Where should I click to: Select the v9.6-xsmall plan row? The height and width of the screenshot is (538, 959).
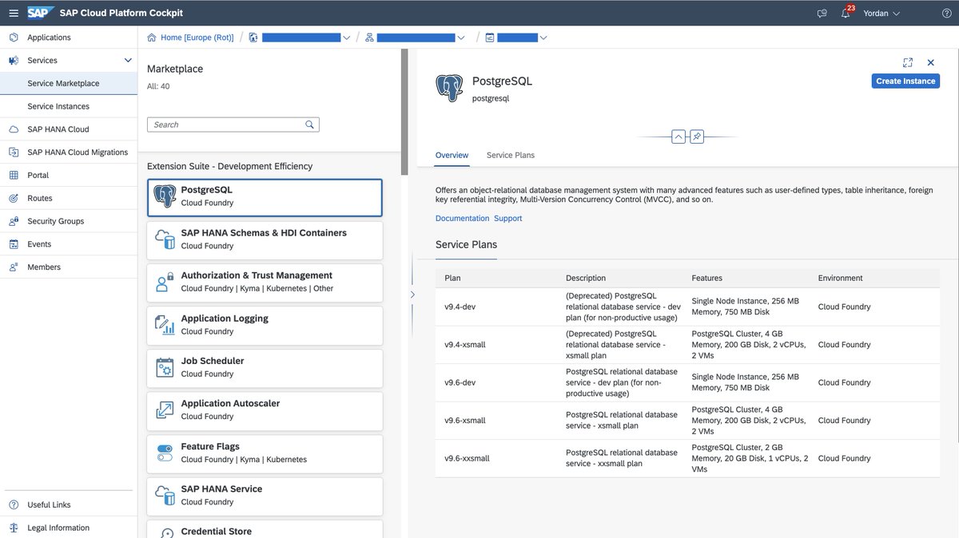(687, 421)
